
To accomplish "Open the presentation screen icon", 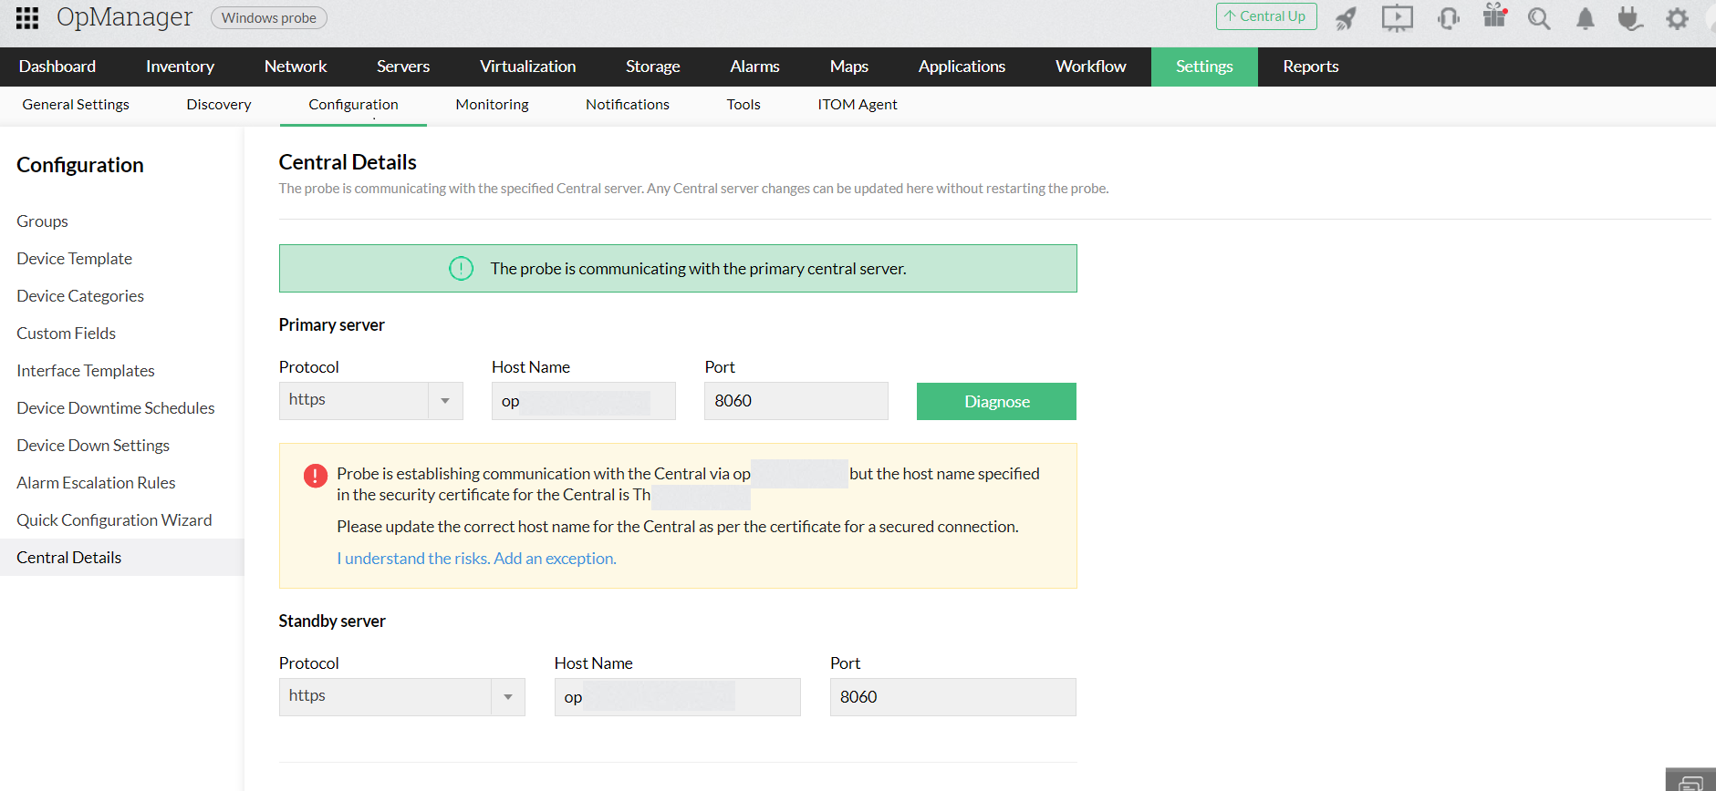I will click(x=1397, y=18).
